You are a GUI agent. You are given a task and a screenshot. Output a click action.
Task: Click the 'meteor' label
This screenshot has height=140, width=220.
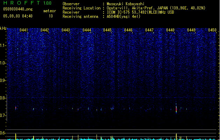pyautogui.click(x=50, y=11)
